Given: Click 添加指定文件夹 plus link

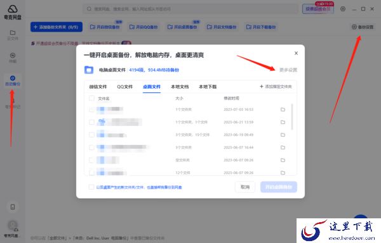Looking at the screenshot, I should (x=276, y=87).
